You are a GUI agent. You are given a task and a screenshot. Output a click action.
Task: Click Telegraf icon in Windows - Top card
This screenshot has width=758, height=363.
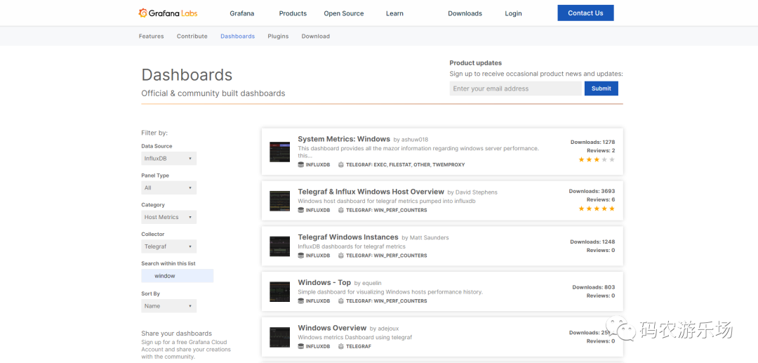(341, 301)
